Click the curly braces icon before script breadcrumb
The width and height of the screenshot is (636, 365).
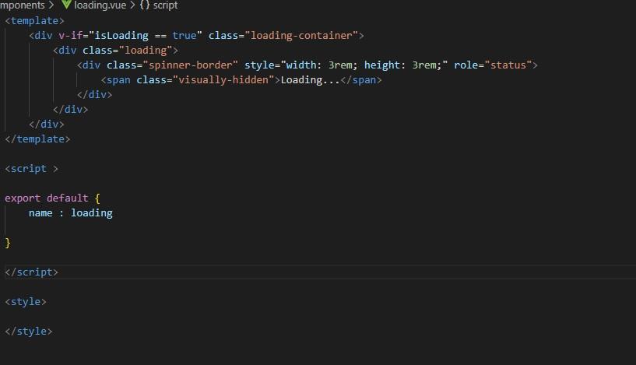(x=145, y=5)
